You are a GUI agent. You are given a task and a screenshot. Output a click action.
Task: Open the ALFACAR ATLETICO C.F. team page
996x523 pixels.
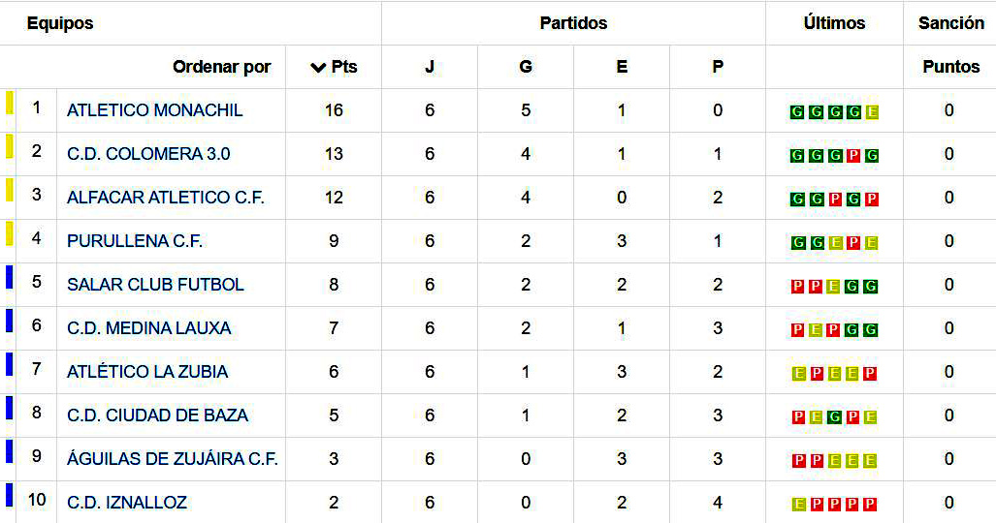[x=166, y=198]
